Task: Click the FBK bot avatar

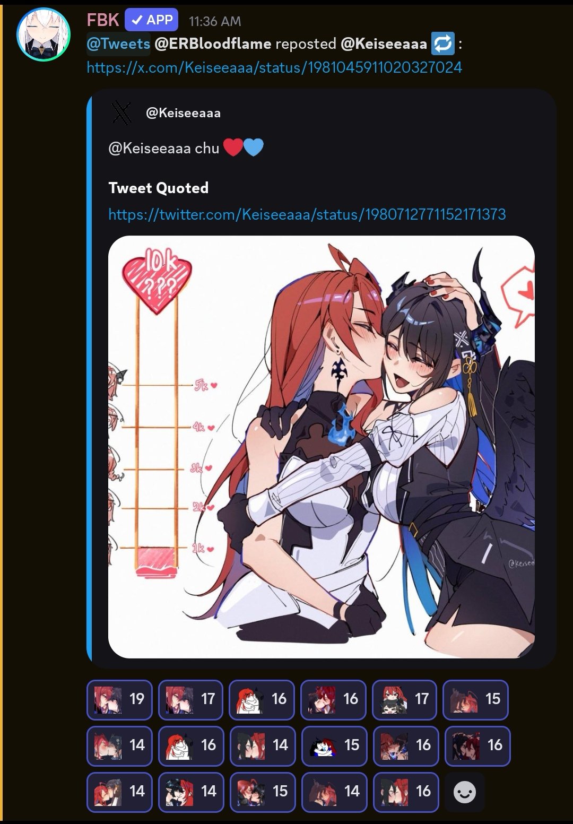Action: (44, 34)
